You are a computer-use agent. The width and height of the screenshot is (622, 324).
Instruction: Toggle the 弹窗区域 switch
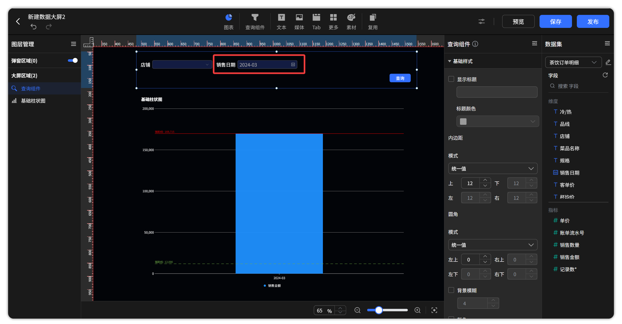pyautogui.click(x=72, y=60)
